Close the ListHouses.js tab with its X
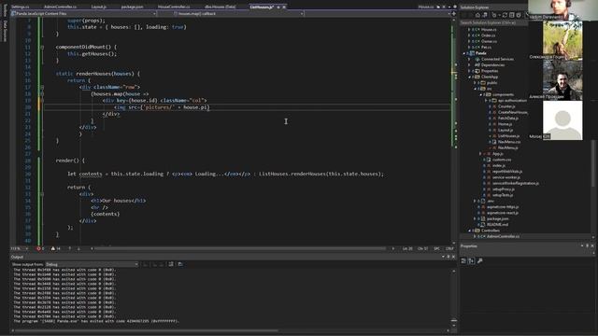This screenshot has width=598, height=336. point(284,7)
